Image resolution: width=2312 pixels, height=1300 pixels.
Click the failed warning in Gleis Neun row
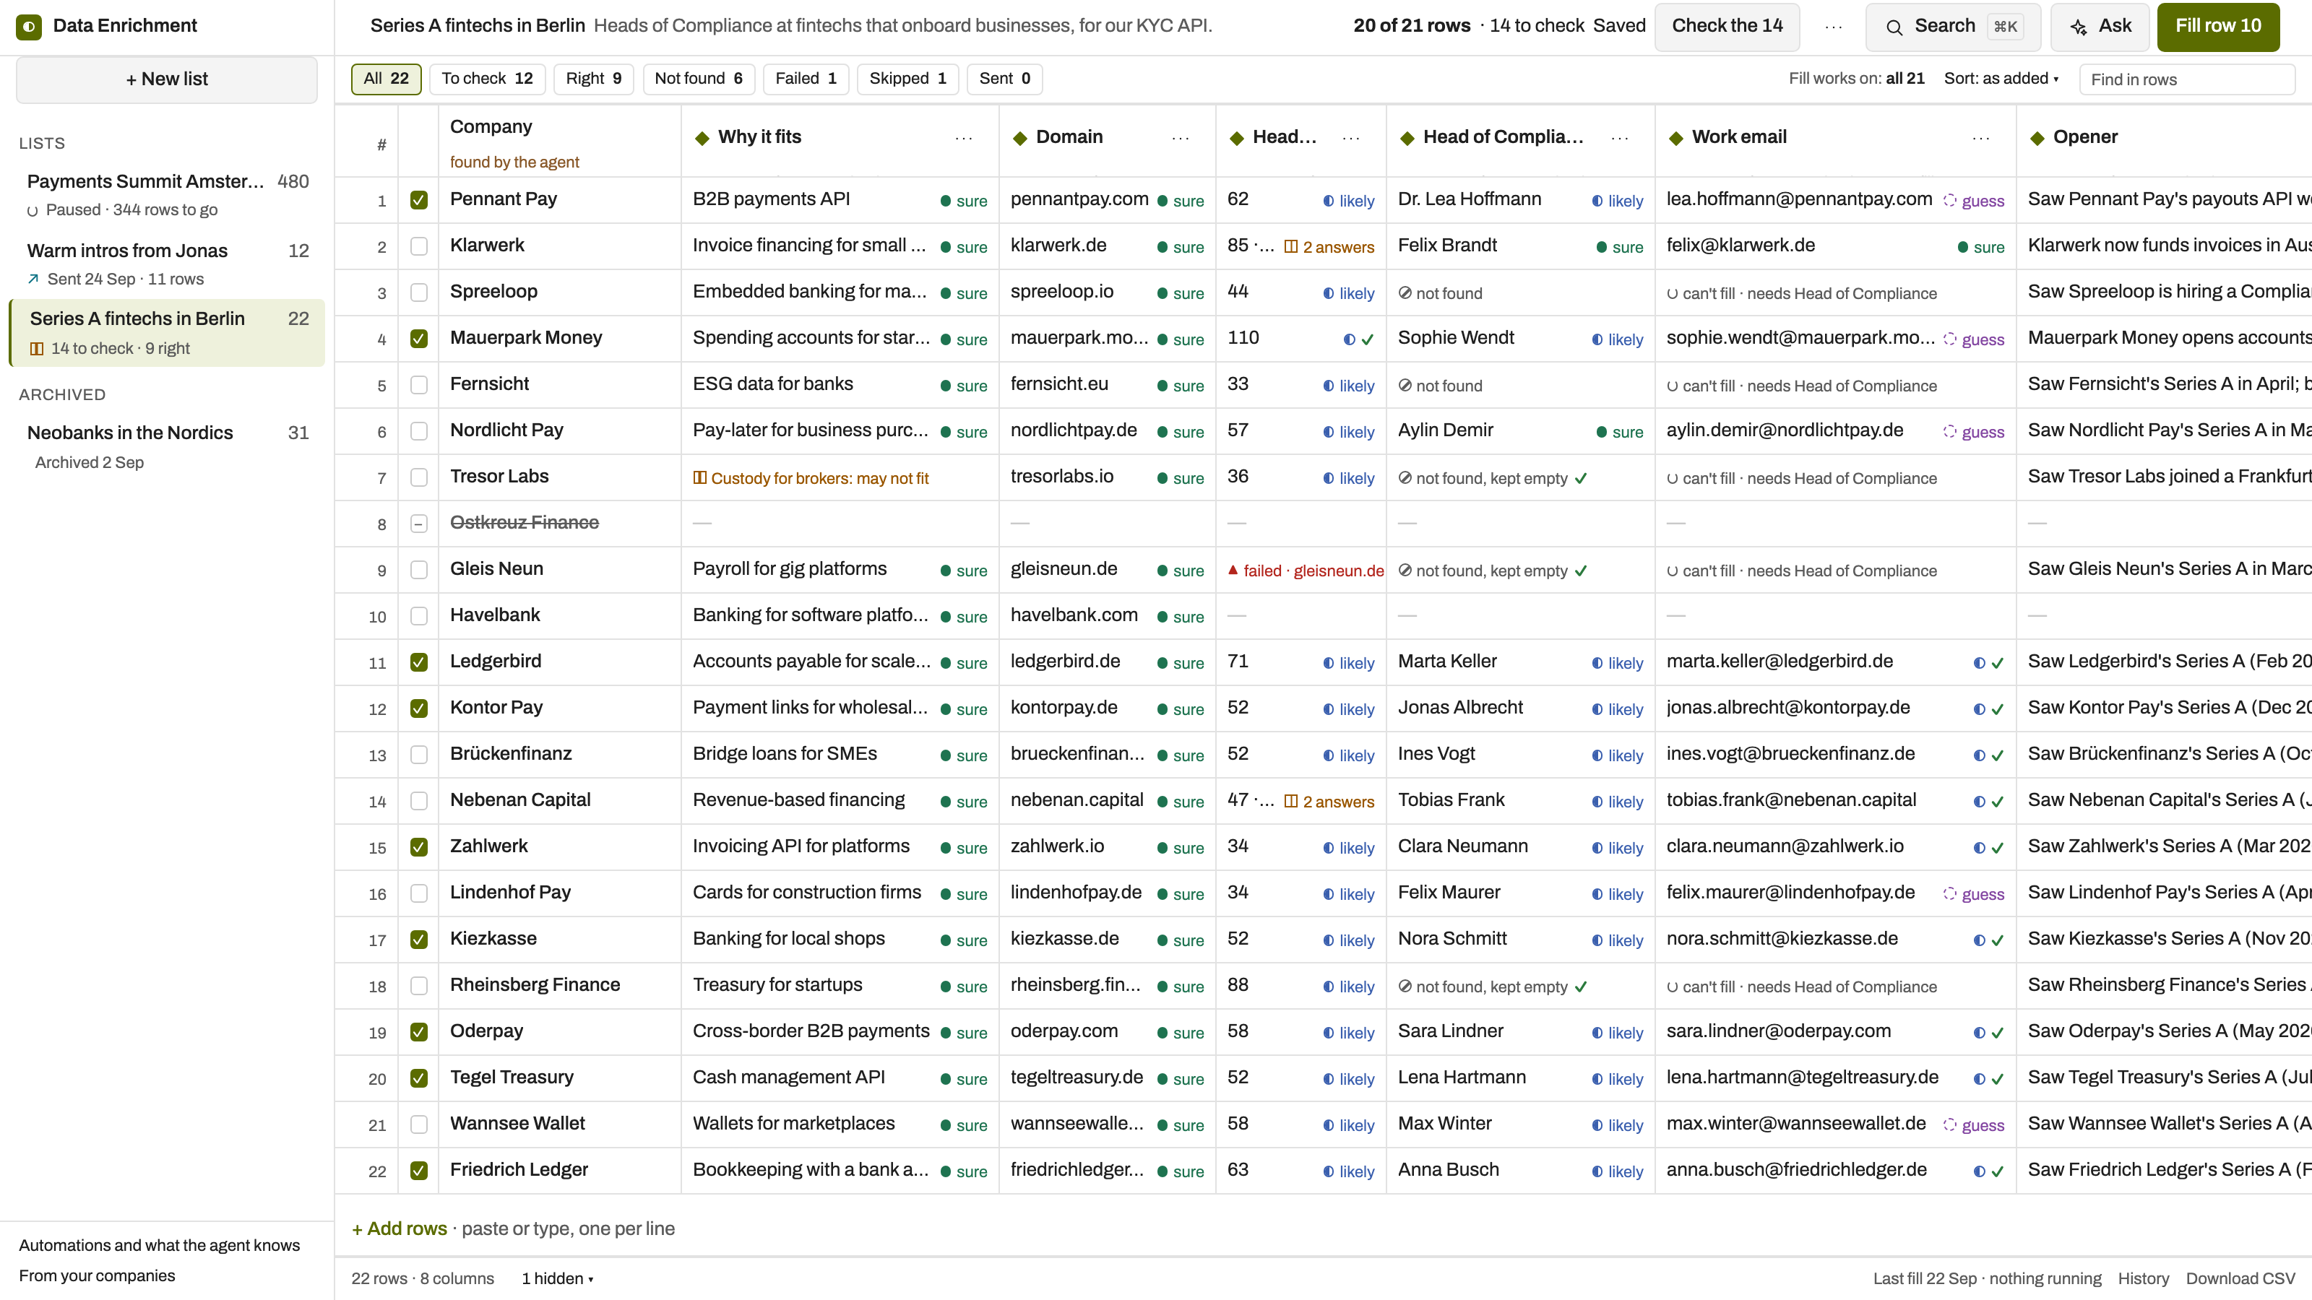tap(1306, 571)
